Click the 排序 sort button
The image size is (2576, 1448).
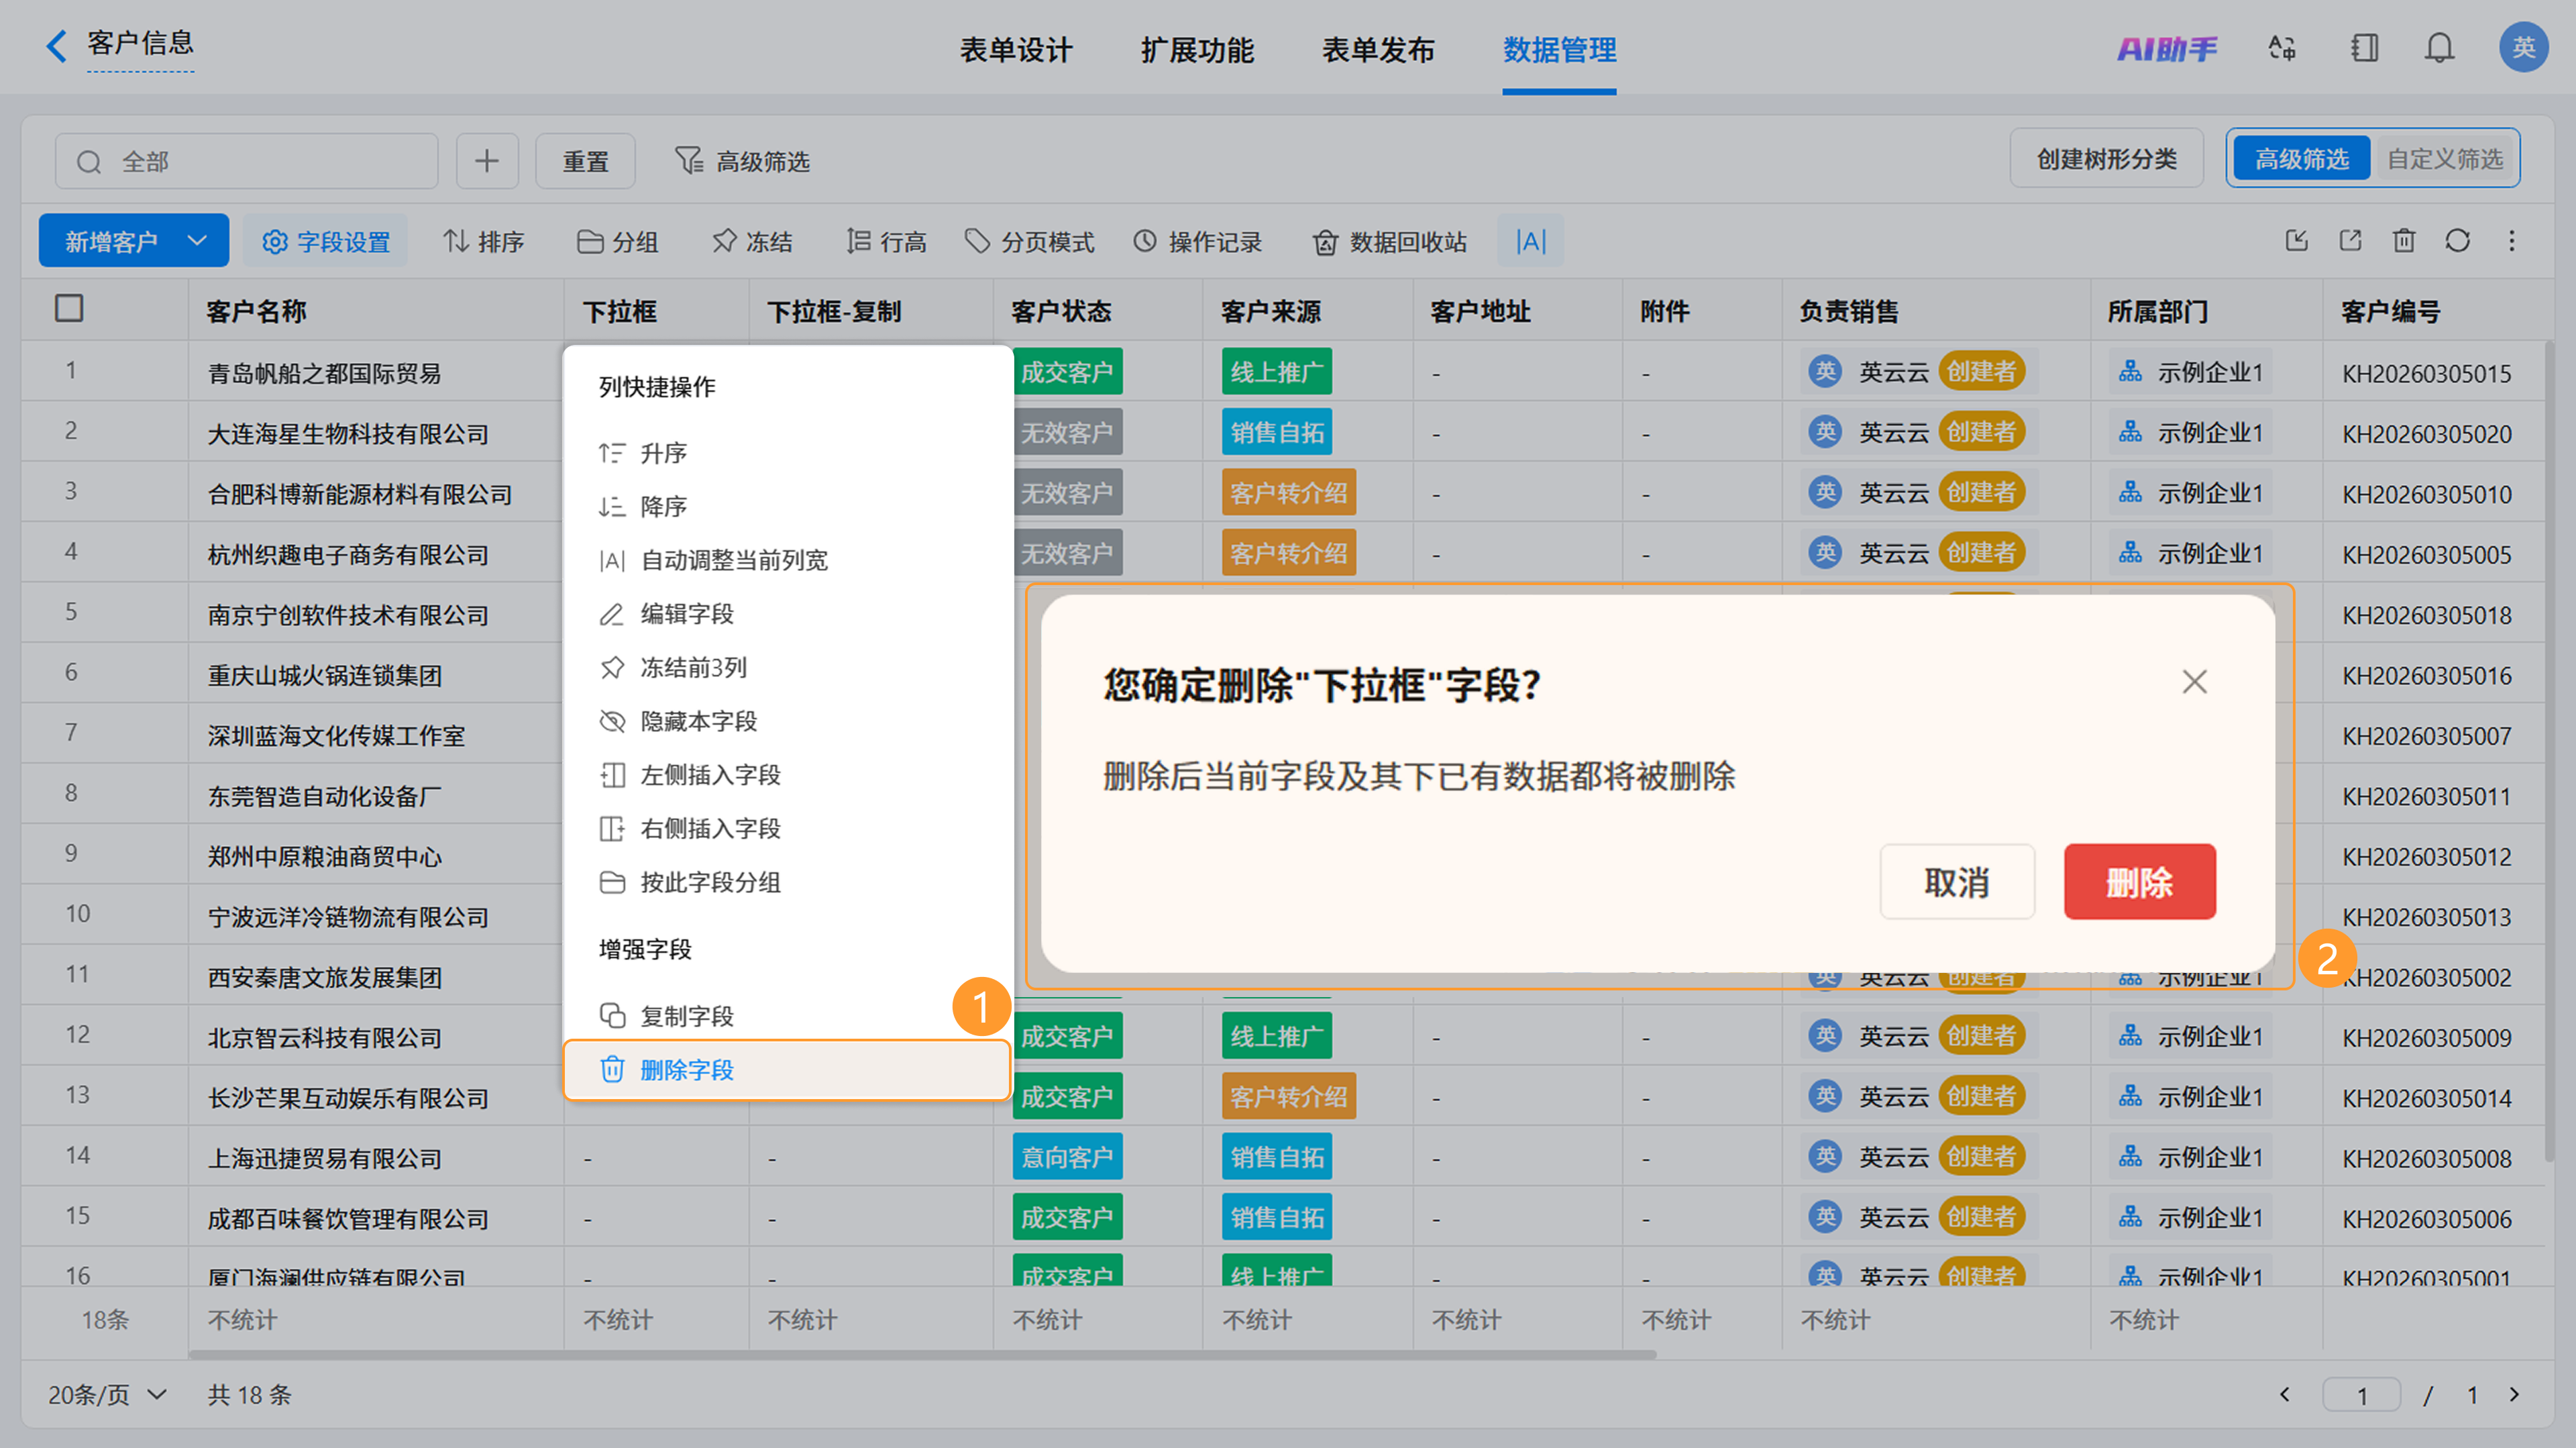(x=484, y=241)
